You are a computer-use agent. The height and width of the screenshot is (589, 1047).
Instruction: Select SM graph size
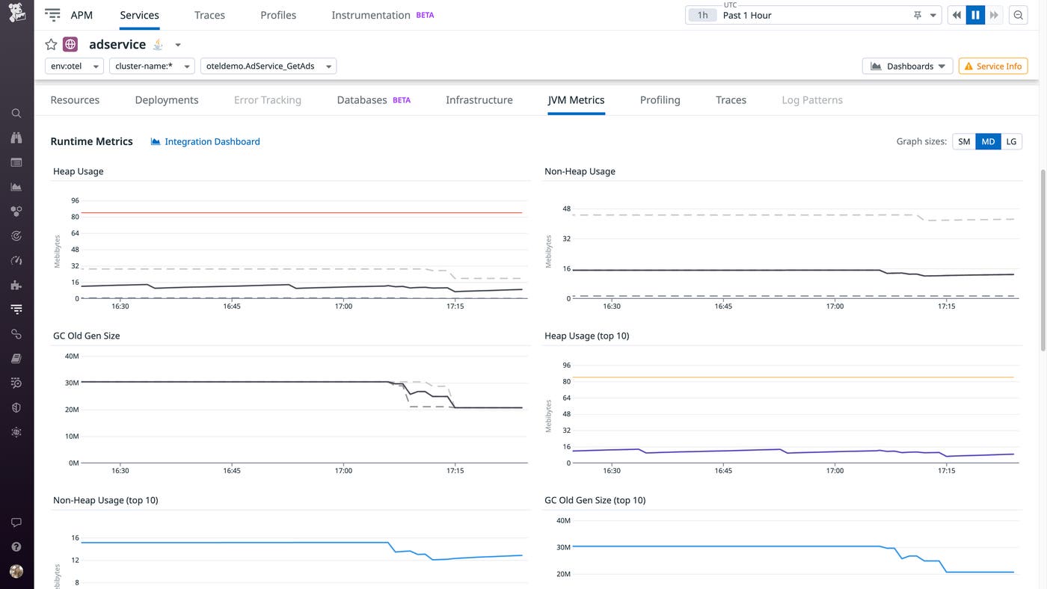point(963,141)
